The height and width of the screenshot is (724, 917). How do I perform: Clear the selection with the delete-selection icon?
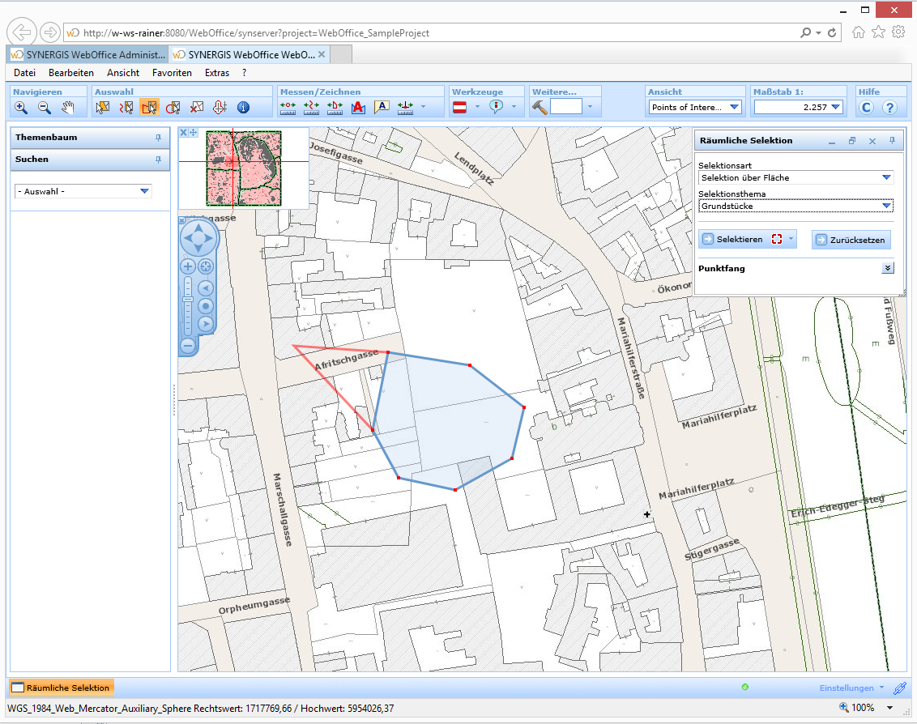pyautogui.click(x=196, y=108)
